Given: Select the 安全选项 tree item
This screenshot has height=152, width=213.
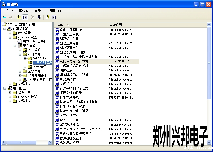Looking at the screenshot, I should (x=39, y=67).
